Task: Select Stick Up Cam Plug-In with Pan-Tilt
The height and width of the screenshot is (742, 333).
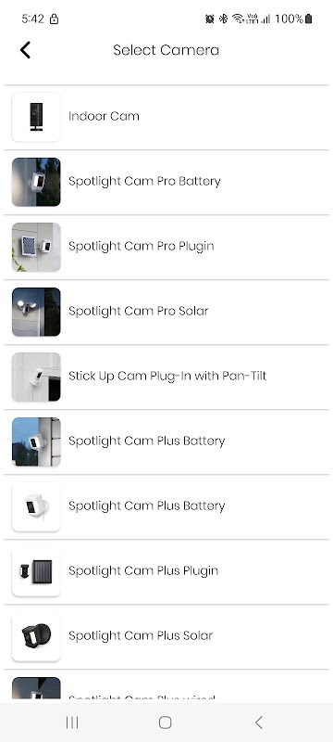Action: point(167,376)
